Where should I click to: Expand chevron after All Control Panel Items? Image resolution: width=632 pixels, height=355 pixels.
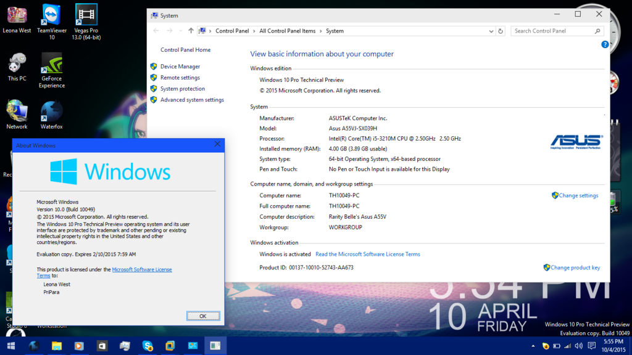(x=321, y=31)
